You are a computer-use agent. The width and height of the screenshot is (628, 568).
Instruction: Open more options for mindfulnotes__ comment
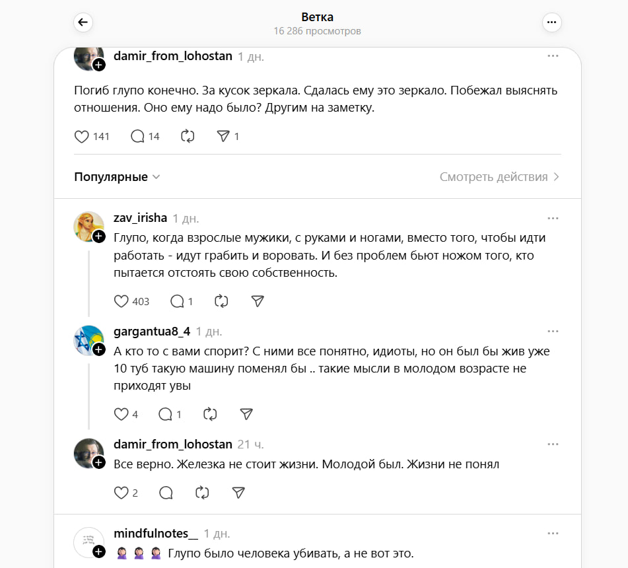[553, 534]
